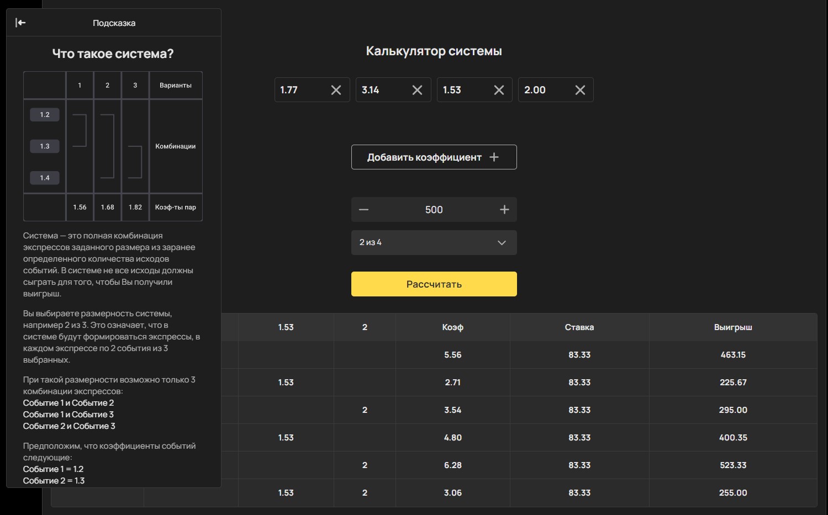
Task: Click the 400.35 winnings cell
Action: pyautogui.click(x=733, y=438)
